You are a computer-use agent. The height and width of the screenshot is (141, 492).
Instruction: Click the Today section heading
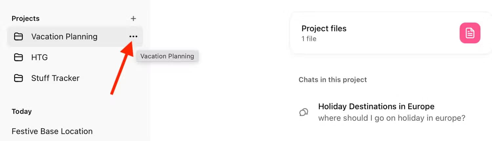[22, 111]
